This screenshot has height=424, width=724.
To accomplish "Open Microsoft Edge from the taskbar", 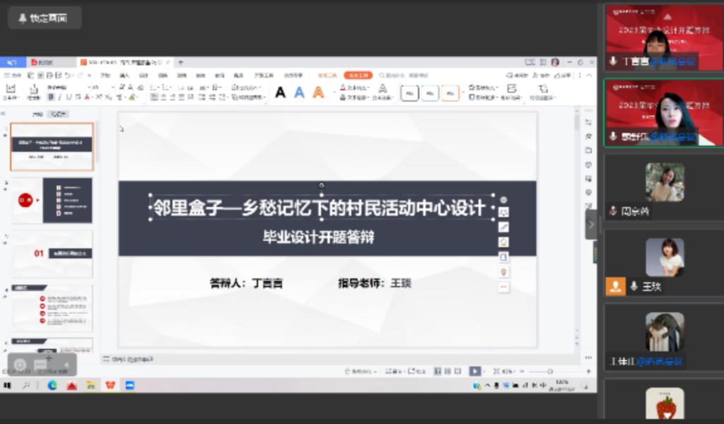I will click(52, 385).
